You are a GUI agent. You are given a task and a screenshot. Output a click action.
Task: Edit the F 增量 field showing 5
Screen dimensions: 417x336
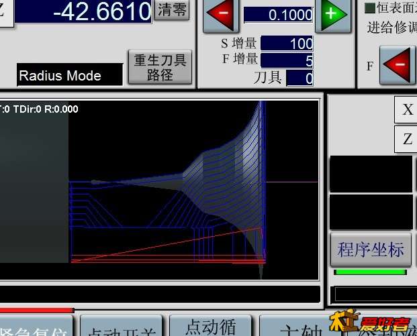point(287,60)
